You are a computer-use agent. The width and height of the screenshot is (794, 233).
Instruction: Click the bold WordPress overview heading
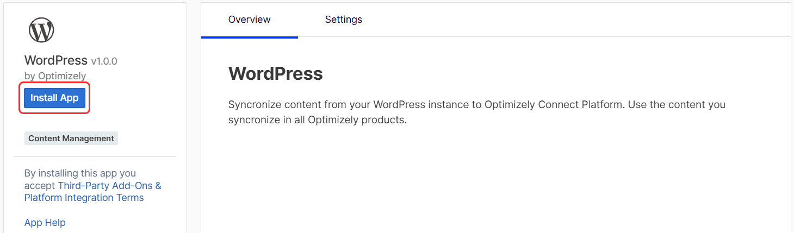276,74
